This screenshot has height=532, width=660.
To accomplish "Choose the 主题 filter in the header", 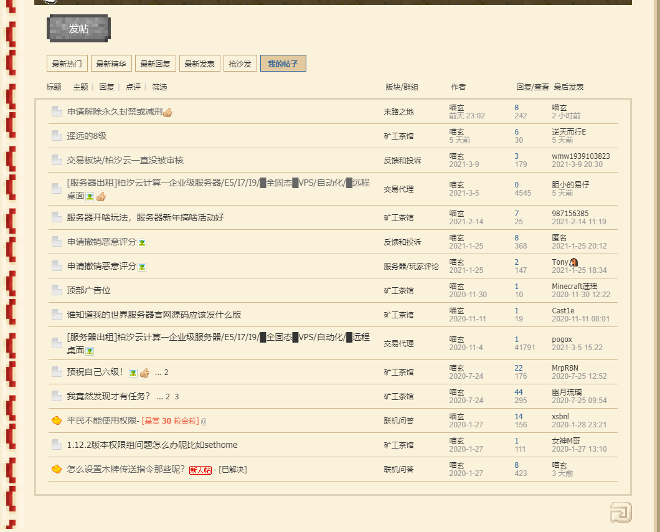I will click(80, 87).
